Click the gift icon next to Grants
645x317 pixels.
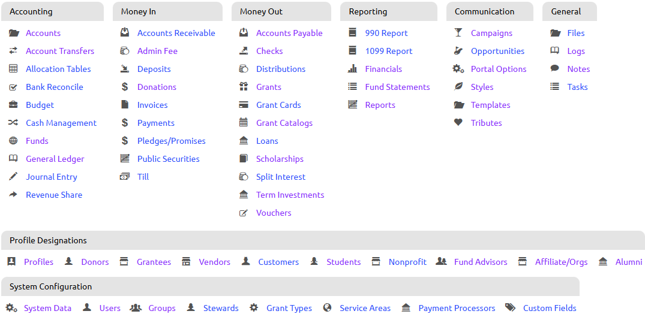[244, 87]
